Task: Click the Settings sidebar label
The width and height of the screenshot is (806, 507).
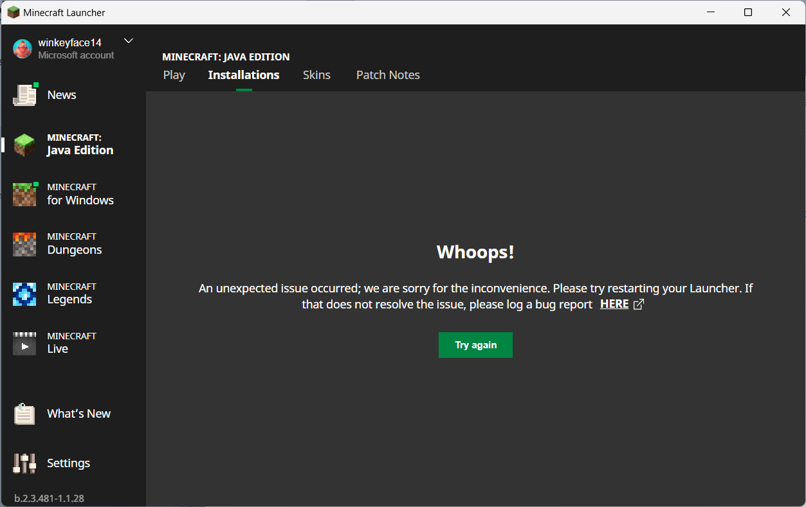Action: (69, 463)
